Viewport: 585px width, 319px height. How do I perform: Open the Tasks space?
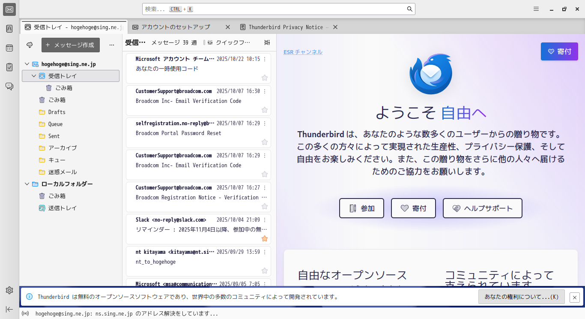click(9, 67)
